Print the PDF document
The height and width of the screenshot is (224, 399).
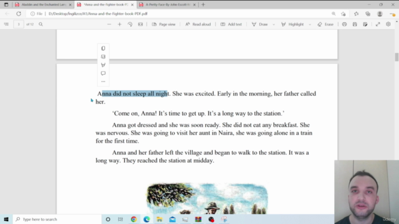click(344, 24)
